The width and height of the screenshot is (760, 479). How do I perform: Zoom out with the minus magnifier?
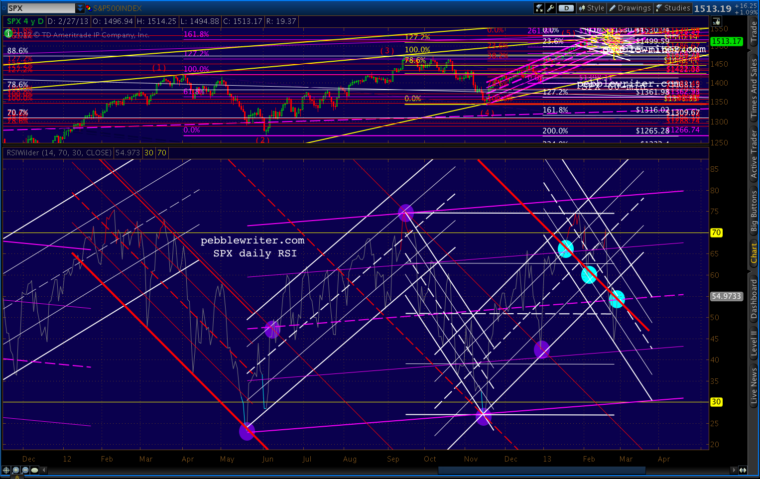click(x=25, y=470)
